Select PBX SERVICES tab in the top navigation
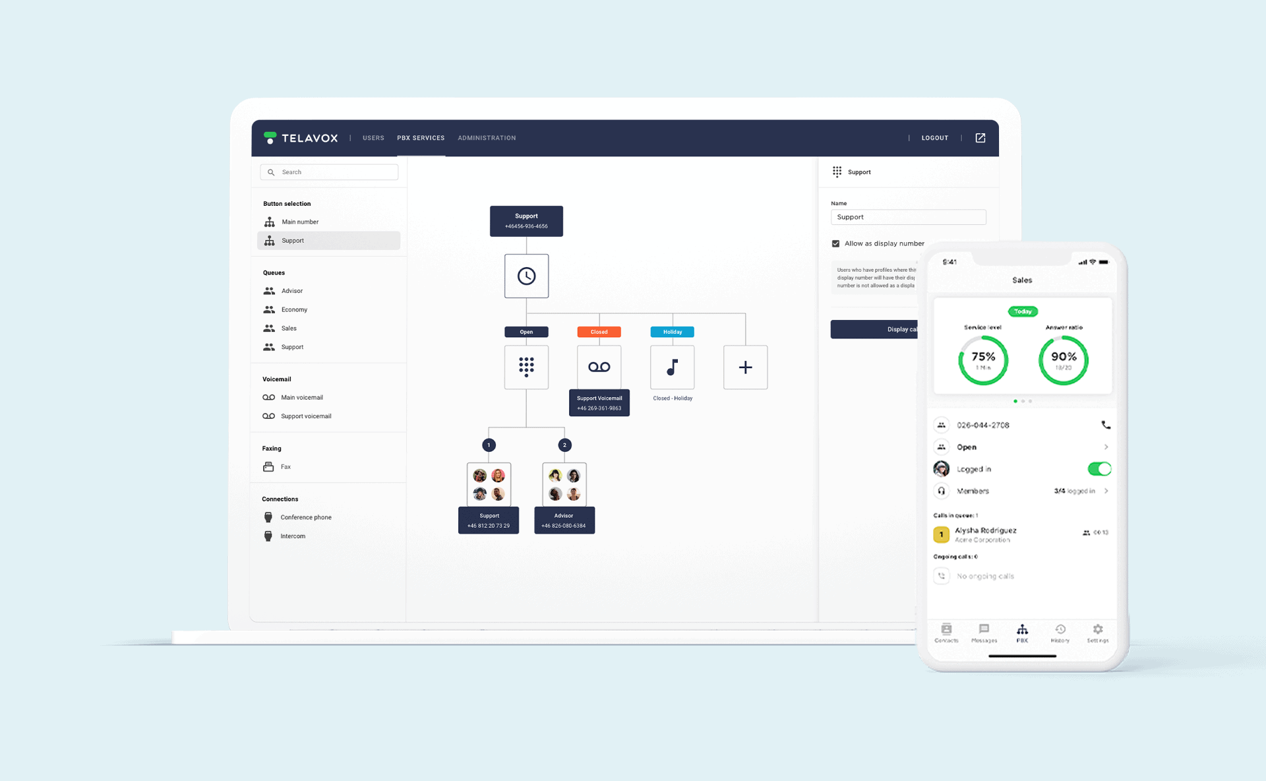The height and width of the screenshot is (781, 1266). pyautogui.click(x=419, y=138)
